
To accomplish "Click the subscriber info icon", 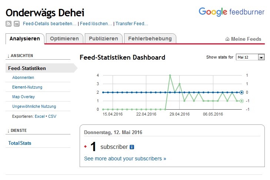I will (132, 147).
